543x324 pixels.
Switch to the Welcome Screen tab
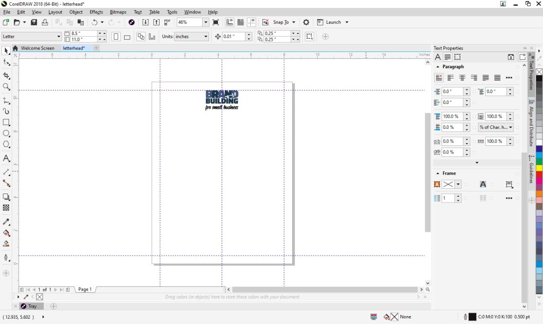coord(37,48)
